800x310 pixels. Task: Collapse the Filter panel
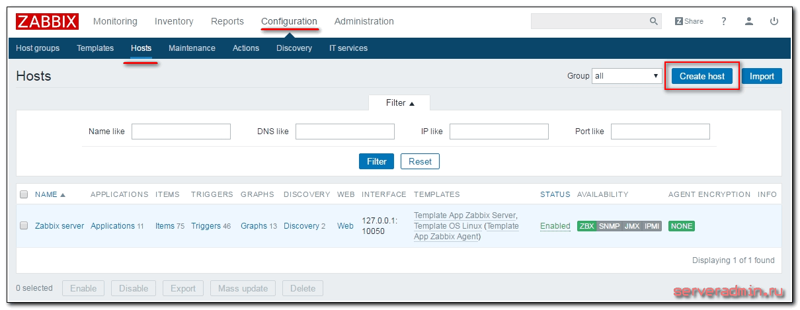point(400,103)
